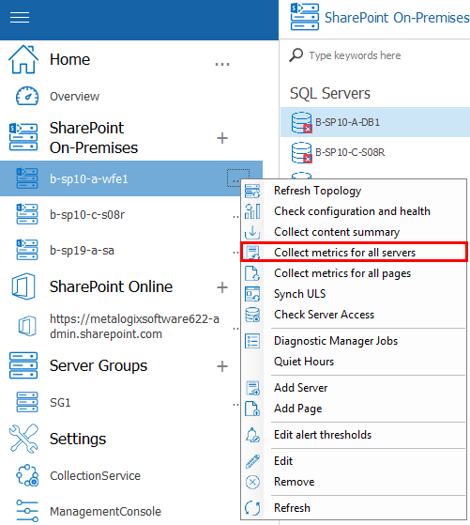This screenshot has width=470, height=525.
Task: Select B-SP10-A-DB1 SQL server row
Action: pyautogui.click(x=375, y=122)
